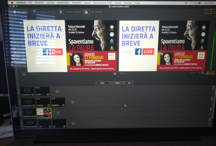The height and width of the screenshot is (146, 216).
Task: Toggle the preview/live layout button at top right
Action: [208, 11]
